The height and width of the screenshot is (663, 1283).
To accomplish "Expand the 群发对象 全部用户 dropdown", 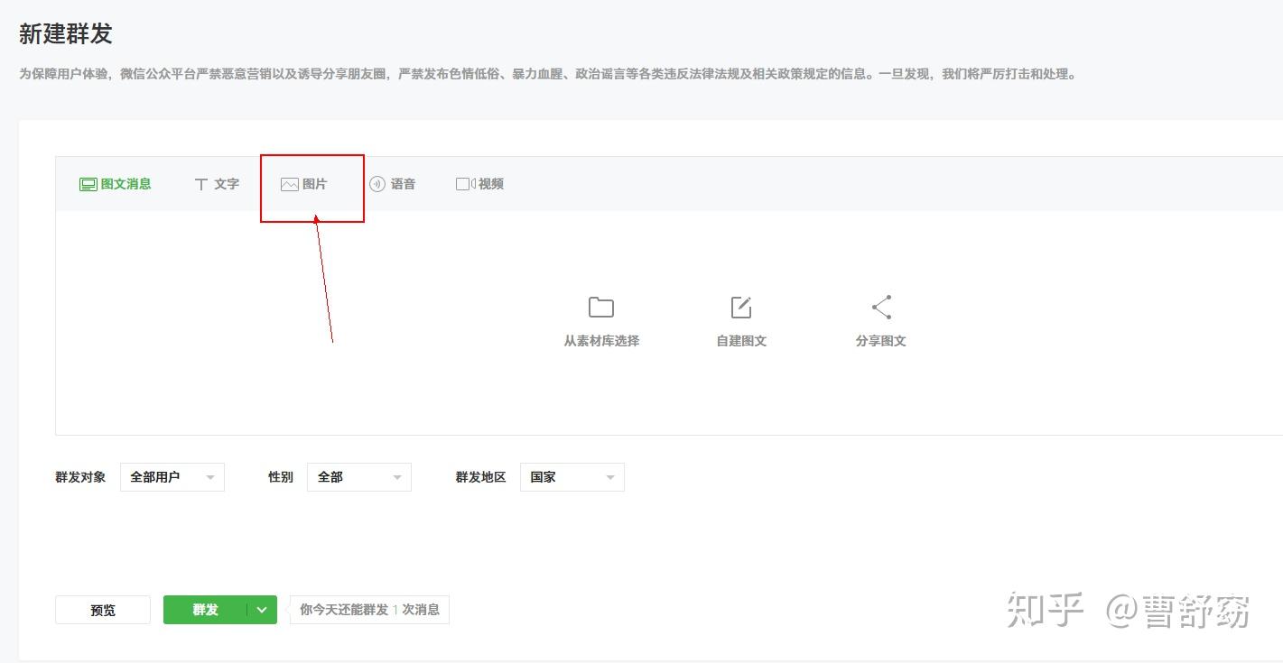I will click(172, 477).
